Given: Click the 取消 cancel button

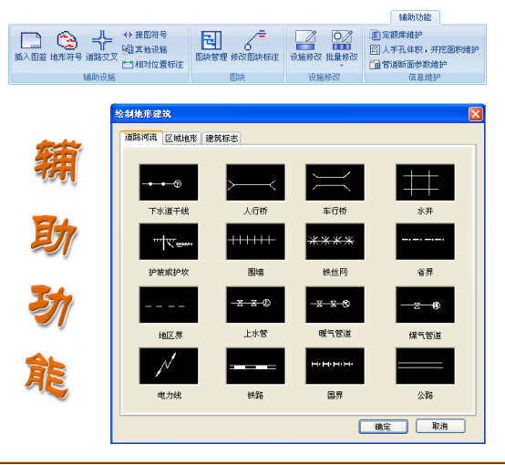Looking at the screenshot, I should coord(440,426).
